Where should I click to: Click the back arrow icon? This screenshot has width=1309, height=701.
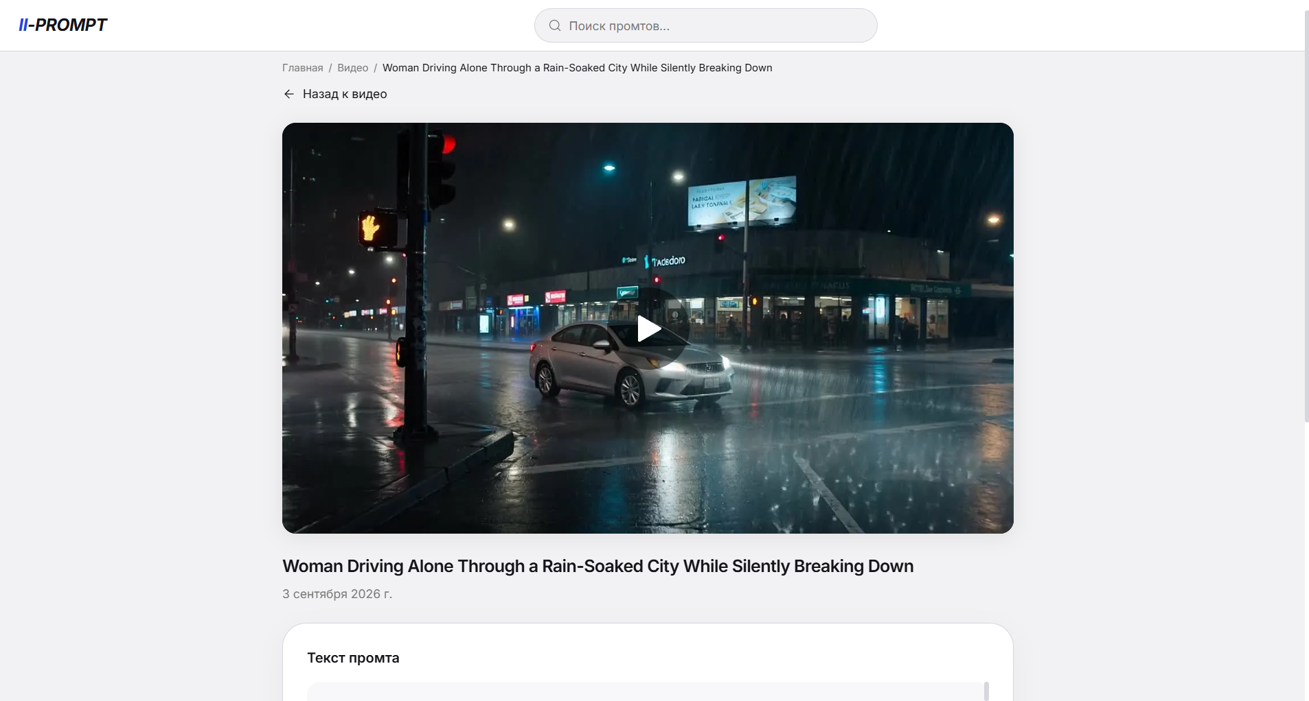(289, 94)
